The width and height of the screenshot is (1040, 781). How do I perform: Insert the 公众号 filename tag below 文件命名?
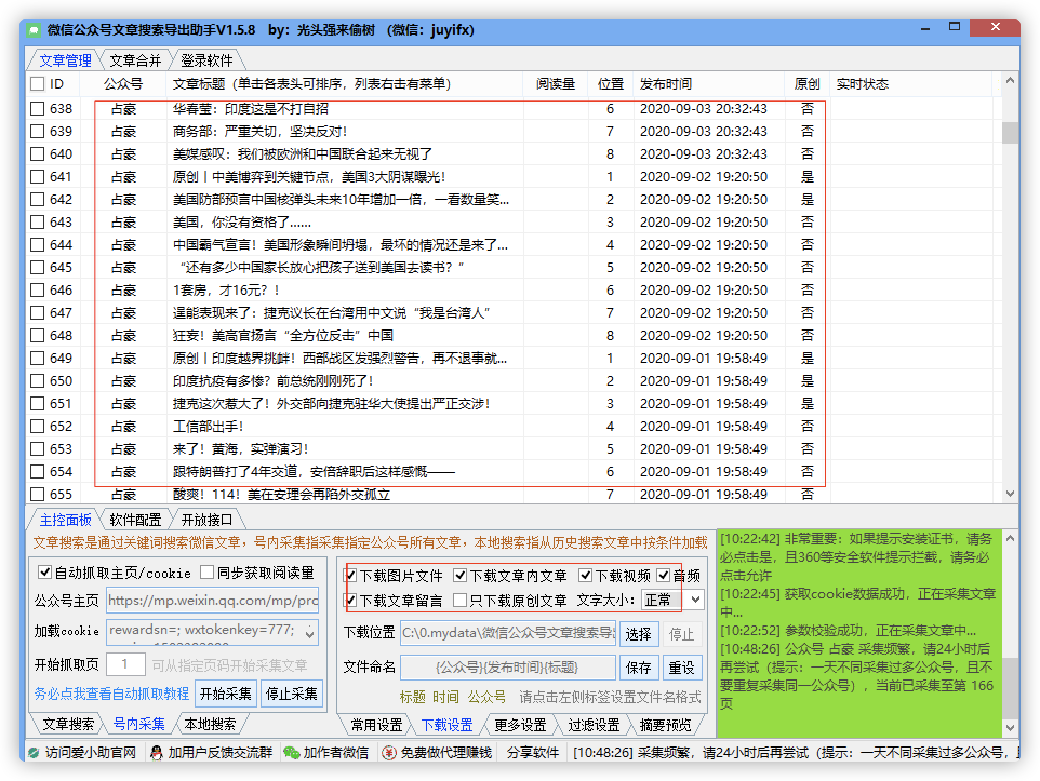point(486,697)
